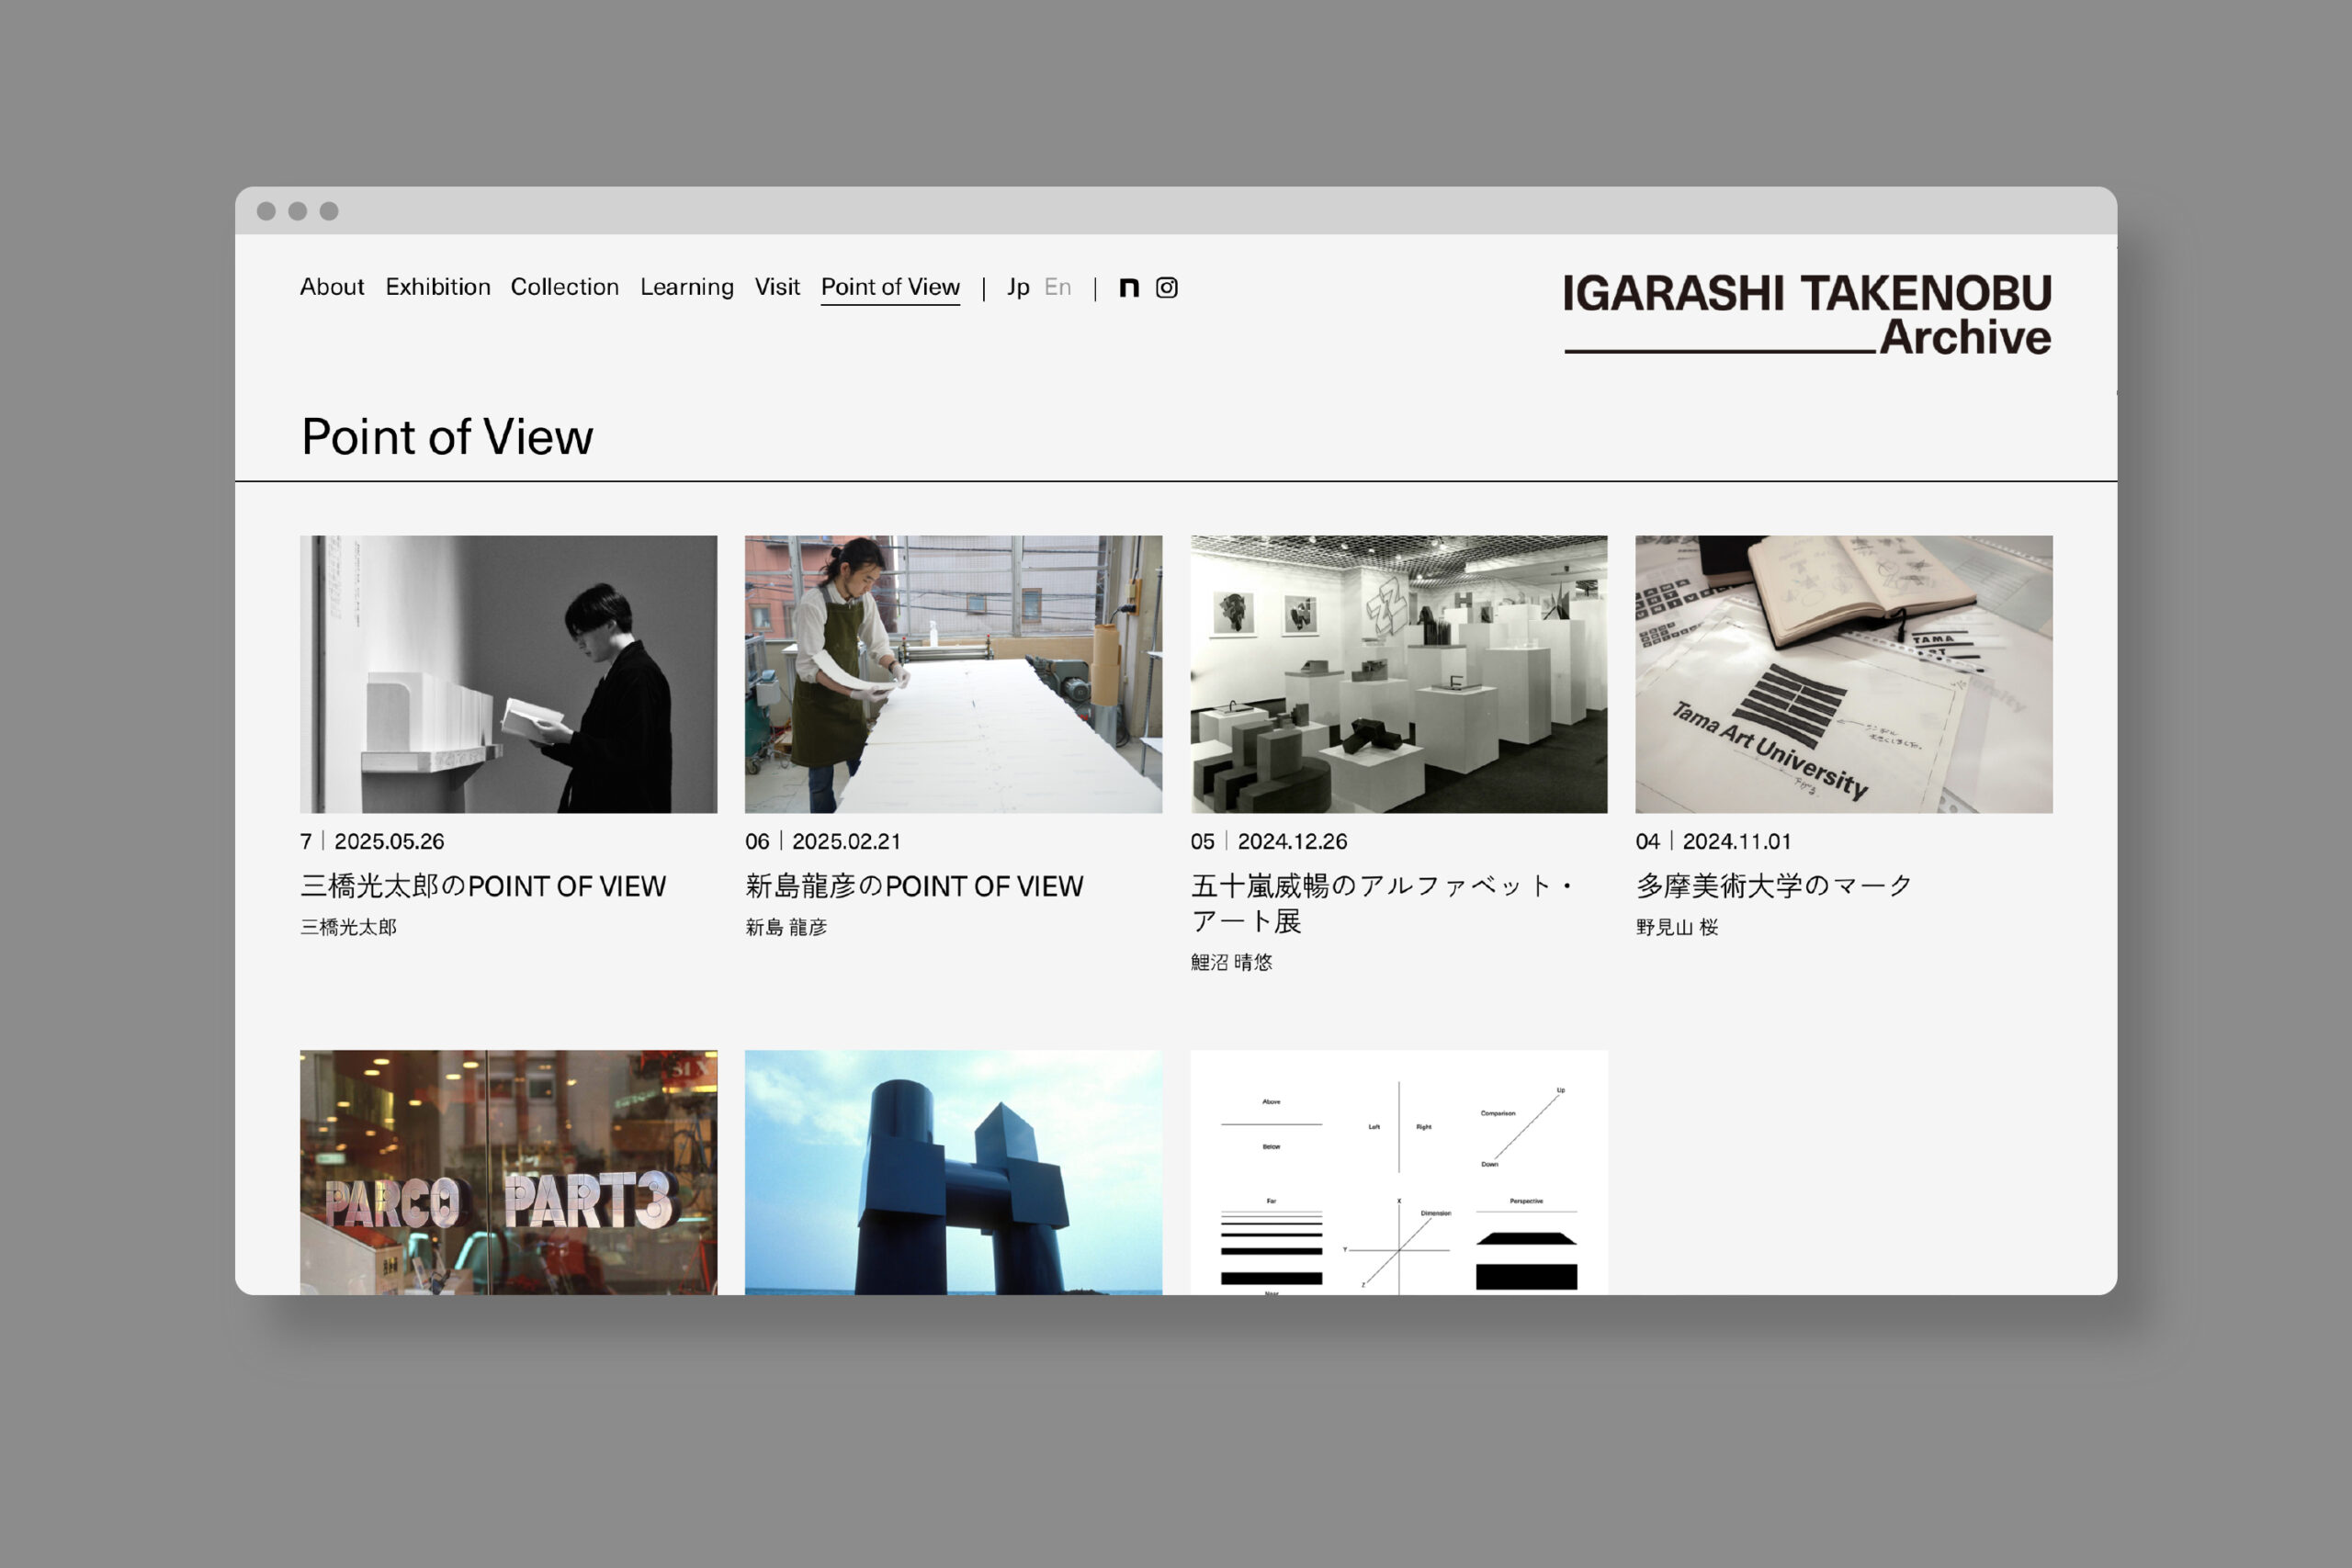Click author name 三橋光太郎
Image resolution: width=2352 pixels, height=1568 pixels.
[348, 927]
